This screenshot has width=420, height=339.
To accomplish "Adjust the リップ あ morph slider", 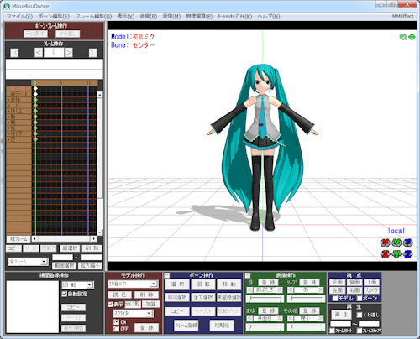I will [x=306, y=299].
